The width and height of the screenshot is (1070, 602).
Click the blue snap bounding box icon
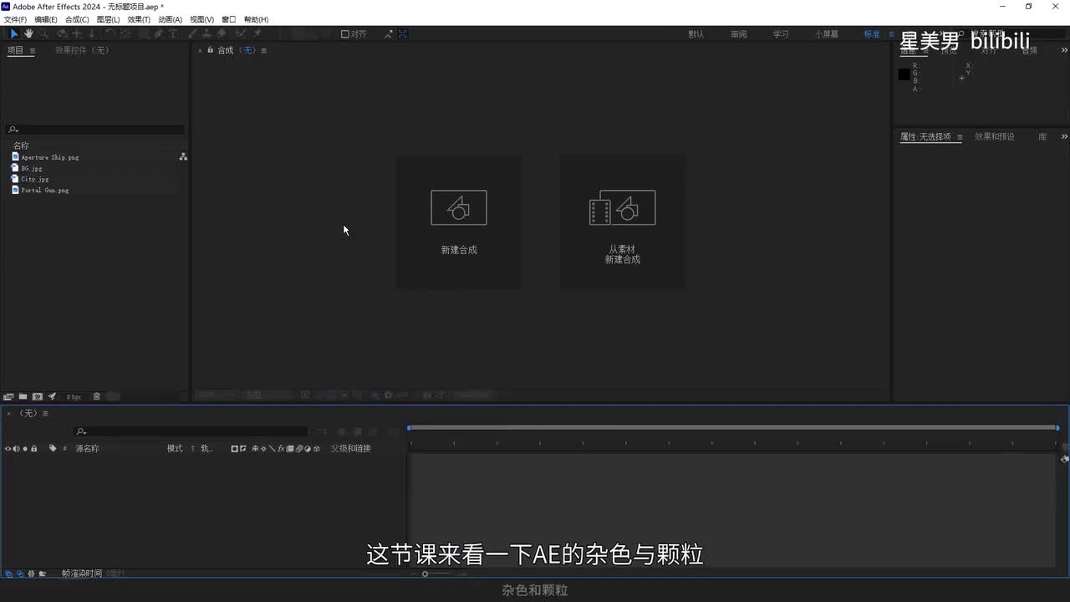pos(403,34)
